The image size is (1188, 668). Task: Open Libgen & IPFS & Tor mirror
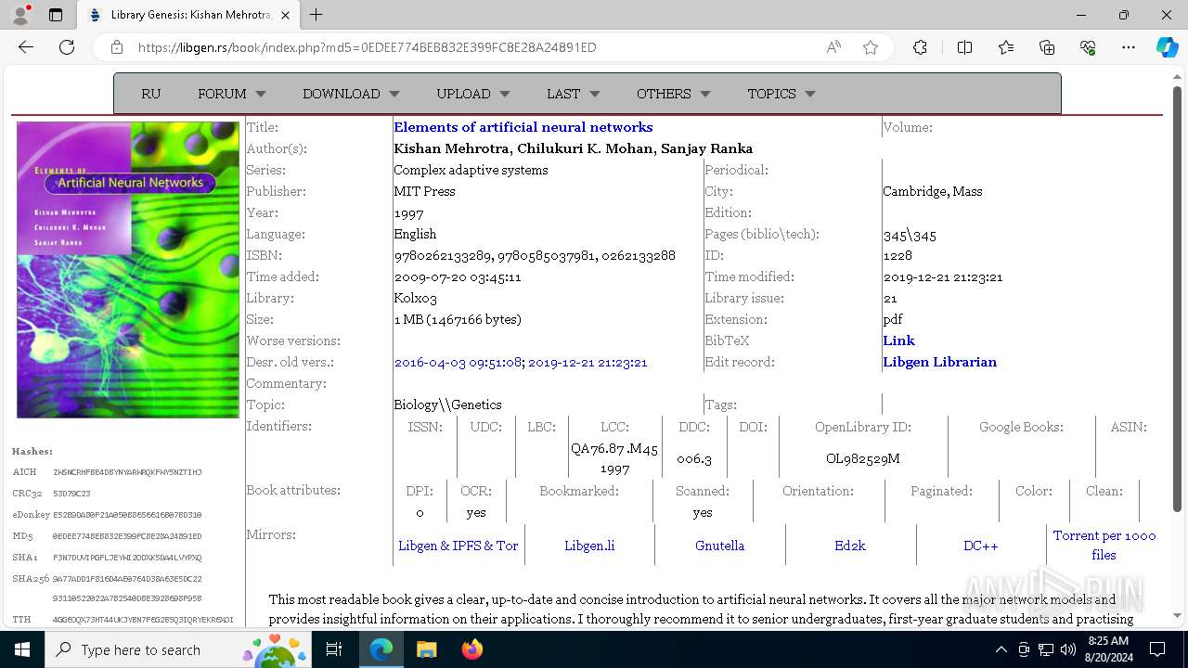tap(458, 546)
